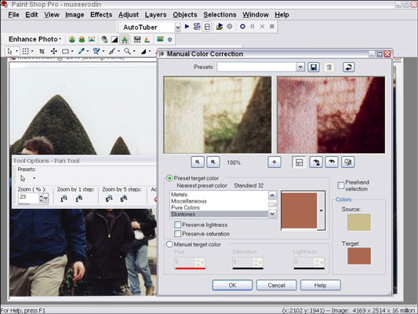Start script recording with the circle icon
418x314 pixels.
(242, 27)
